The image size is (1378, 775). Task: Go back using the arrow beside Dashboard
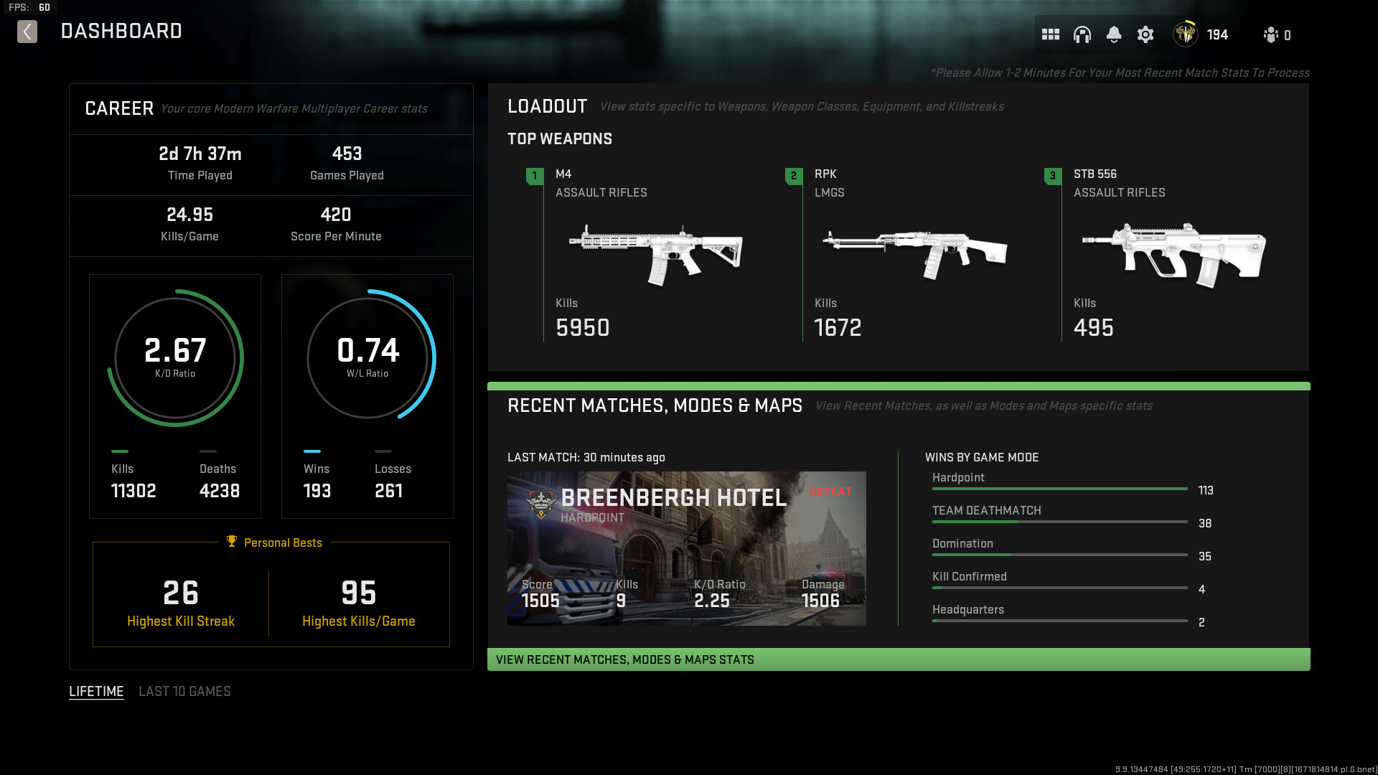[27, 32]
